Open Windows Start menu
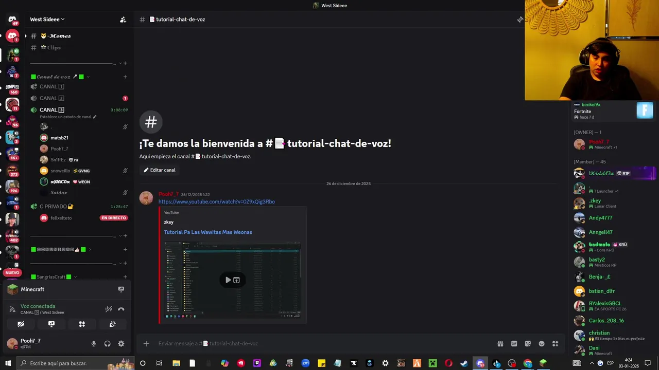Viewport: 659px width, 370px height. pyautogui.click(x=7, y=363)
